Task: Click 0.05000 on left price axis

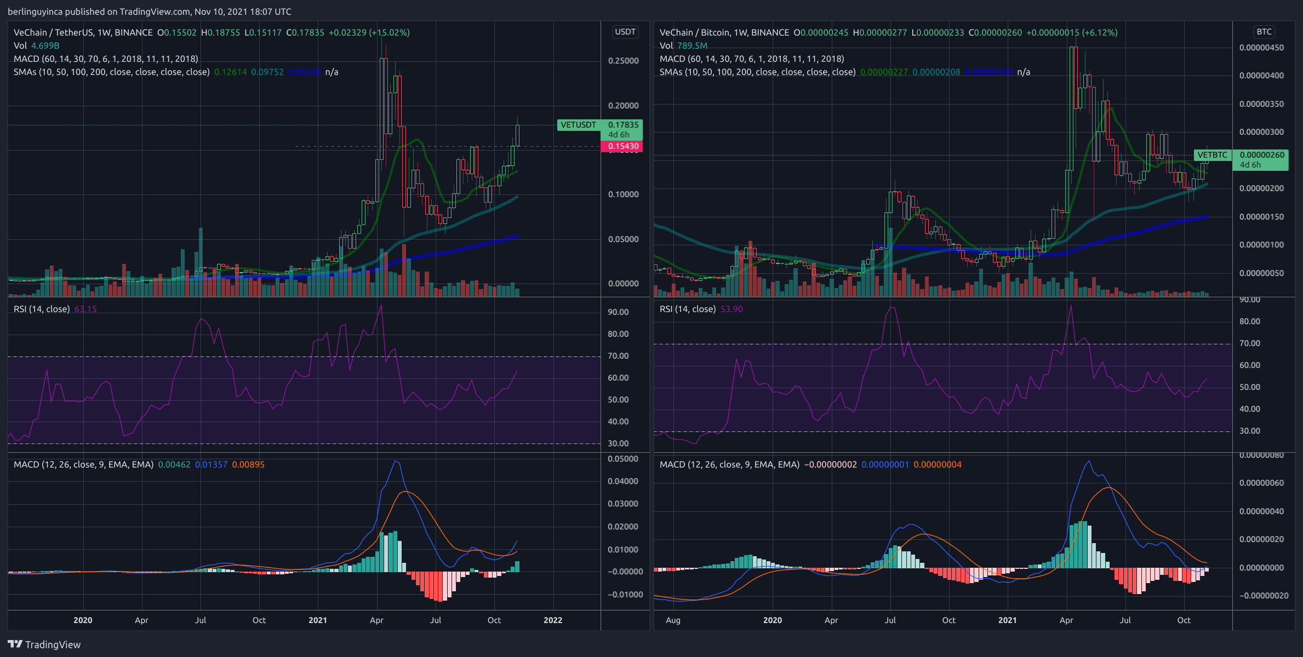Action: [x=623, y=239]
